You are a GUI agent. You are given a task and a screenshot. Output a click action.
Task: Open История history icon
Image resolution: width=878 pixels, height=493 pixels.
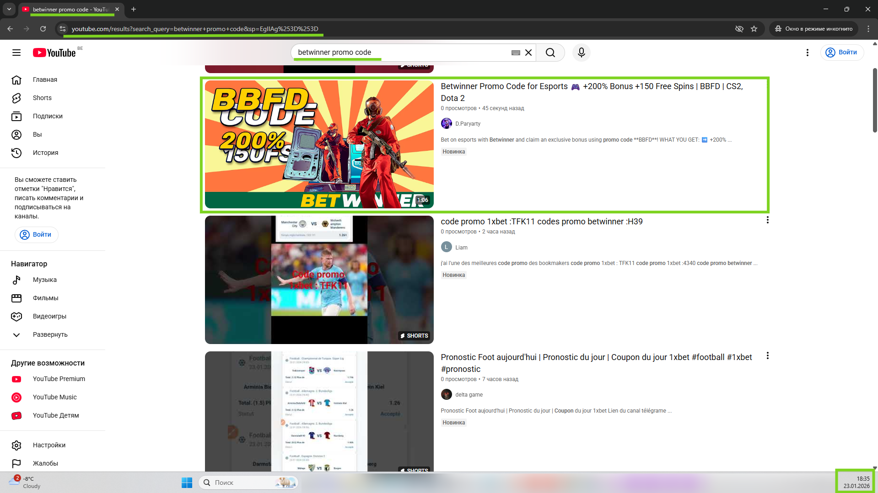click(16, 153)
